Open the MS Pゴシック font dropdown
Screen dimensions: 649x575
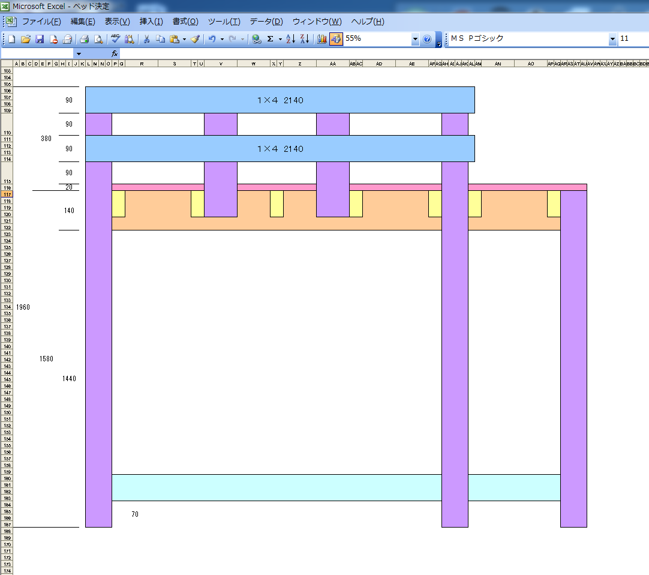click(x=612, y=39)
